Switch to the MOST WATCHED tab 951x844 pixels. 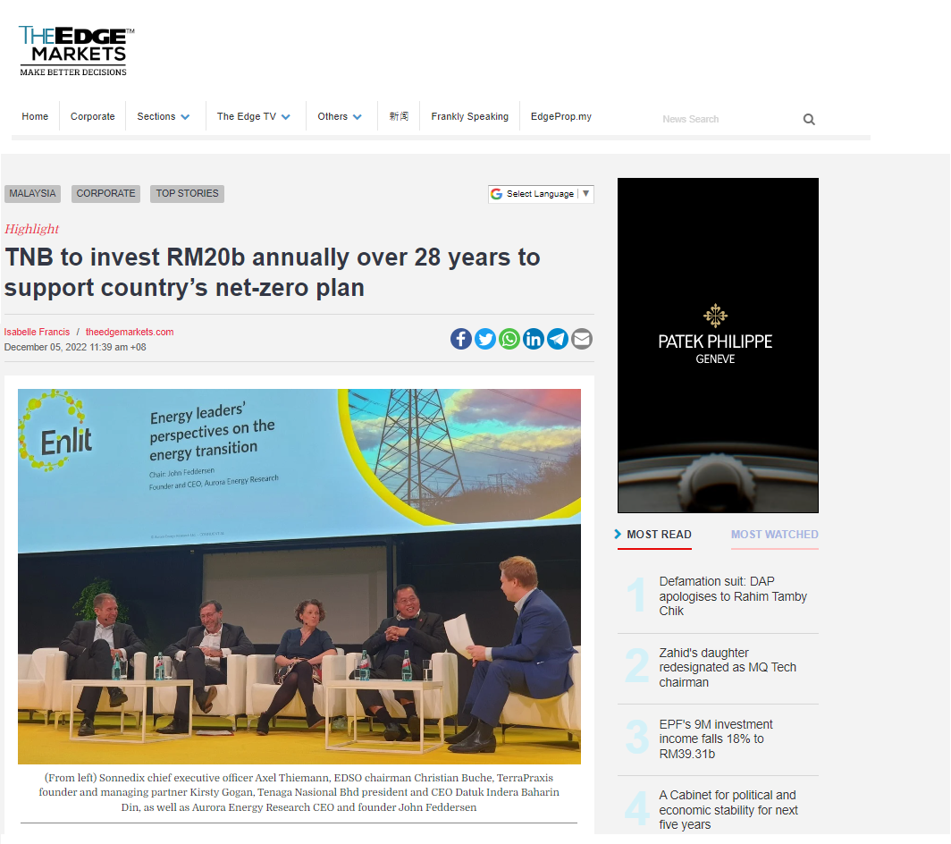click(774, 535)
